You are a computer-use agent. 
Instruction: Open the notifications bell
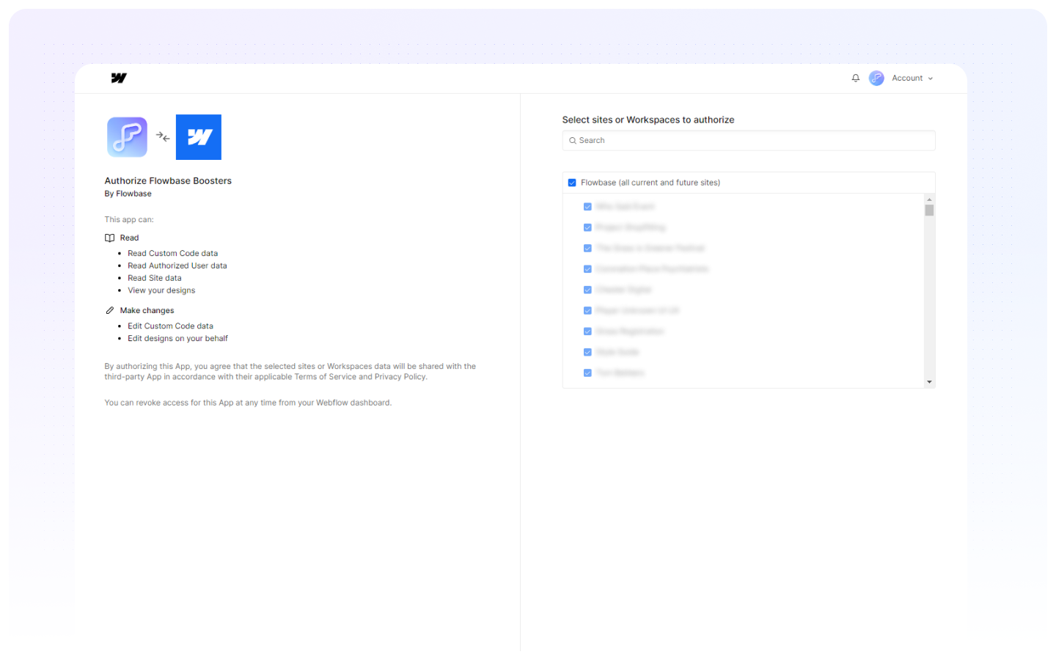pos(855,78)
